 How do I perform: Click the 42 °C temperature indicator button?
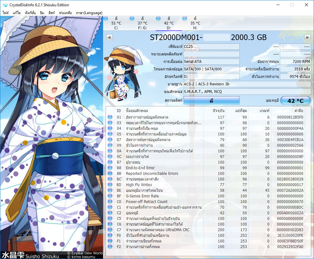(x=295, y=100)
